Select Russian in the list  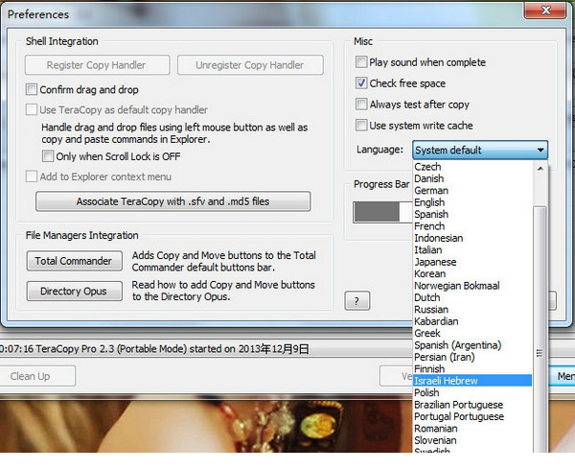(x=472, y=309)
